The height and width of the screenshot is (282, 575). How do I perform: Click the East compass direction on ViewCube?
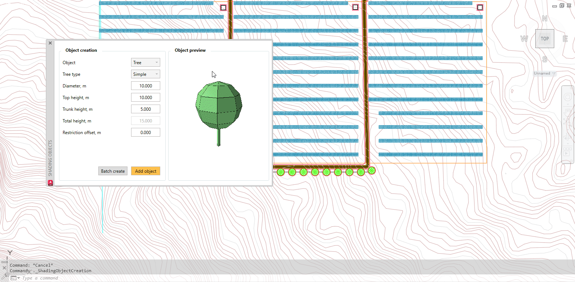565,39
